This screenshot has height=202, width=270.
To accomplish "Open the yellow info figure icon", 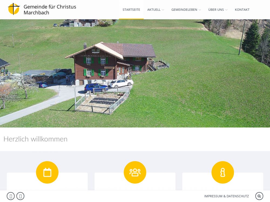I will pyautogui.click(x=223, y=172).
